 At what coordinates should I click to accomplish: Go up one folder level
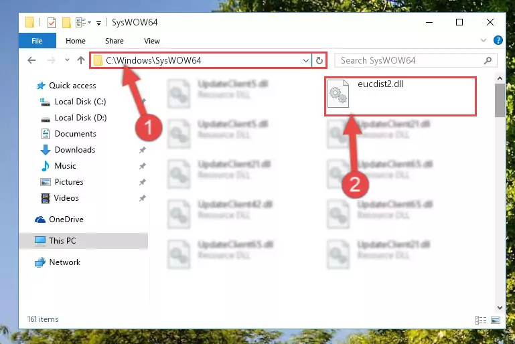[81, 60]
